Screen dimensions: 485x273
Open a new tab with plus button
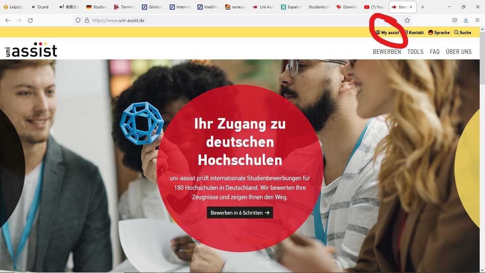[423, 7]
